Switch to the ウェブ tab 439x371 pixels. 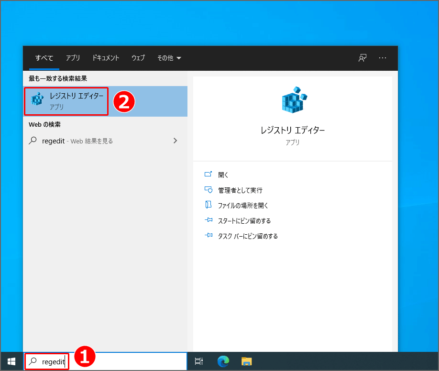click(x=138, y=58)
